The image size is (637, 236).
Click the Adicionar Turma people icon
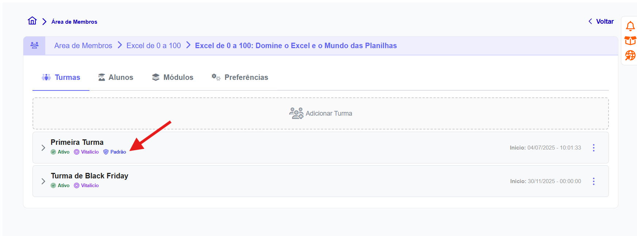pyautogui.click(x=296, y=113)
